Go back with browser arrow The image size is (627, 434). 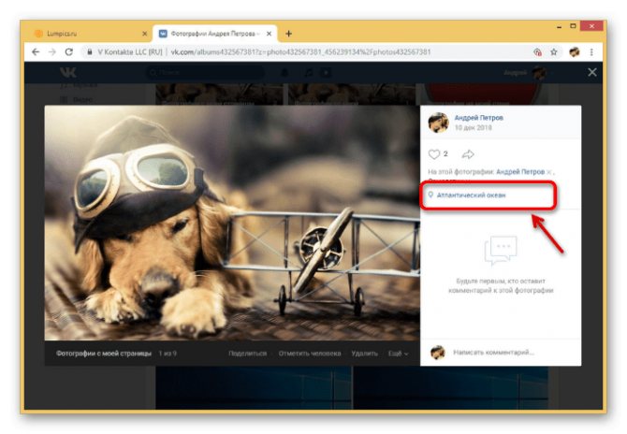(x=36, y=52)
